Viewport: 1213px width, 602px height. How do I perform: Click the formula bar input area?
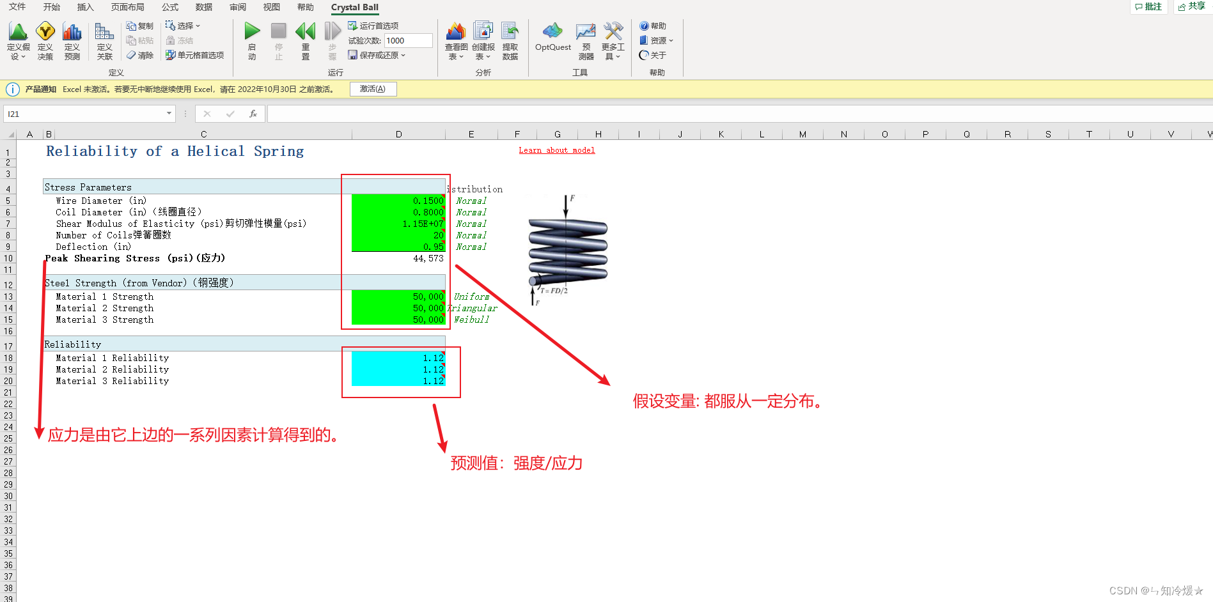(x=740, y=114)
